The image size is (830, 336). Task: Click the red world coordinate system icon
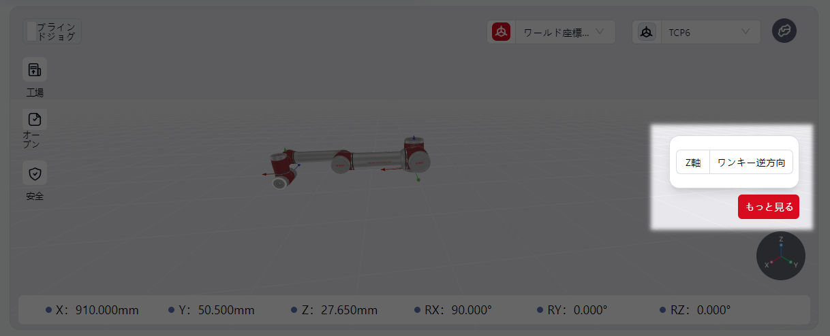502,32
